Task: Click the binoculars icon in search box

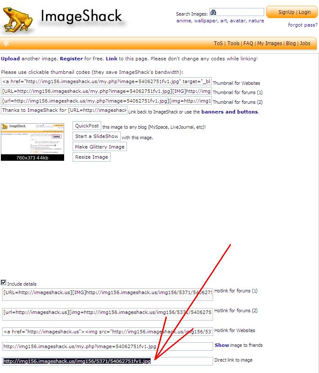Action: [213, 12]
